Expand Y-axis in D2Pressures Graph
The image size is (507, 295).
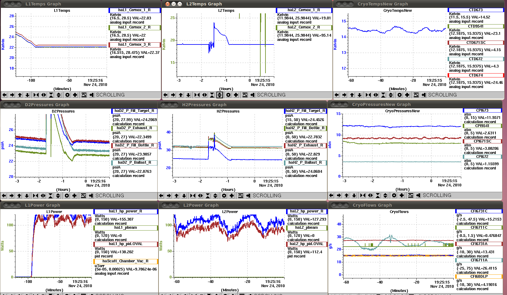pyautogui.click(x=58, y=196)
